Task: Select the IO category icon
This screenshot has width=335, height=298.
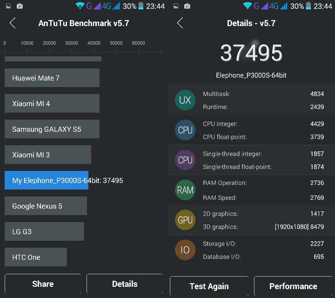Action: (185, 250)
